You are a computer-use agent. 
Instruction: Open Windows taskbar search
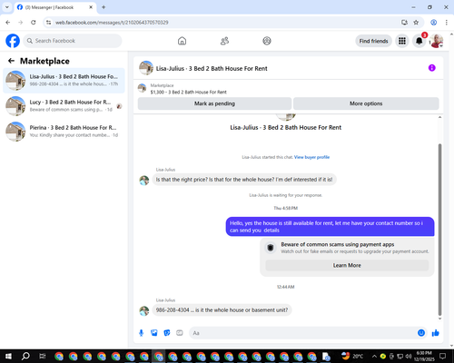click(25, 356)
